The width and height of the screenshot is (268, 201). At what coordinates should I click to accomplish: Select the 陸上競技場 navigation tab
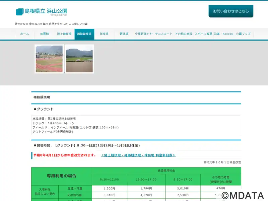tap(64, 34)
